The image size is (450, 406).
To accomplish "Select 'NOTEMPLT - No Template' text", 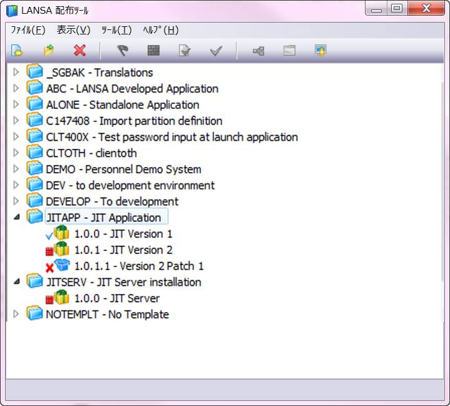I will tap(107, 315).
